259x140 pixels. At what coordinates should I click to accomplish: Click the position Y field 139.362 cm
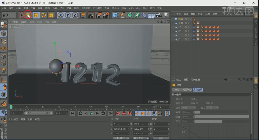[121, 129]
